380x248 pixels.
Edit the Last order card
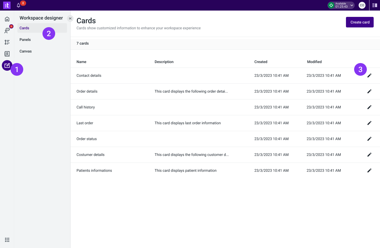click(369, 123)
